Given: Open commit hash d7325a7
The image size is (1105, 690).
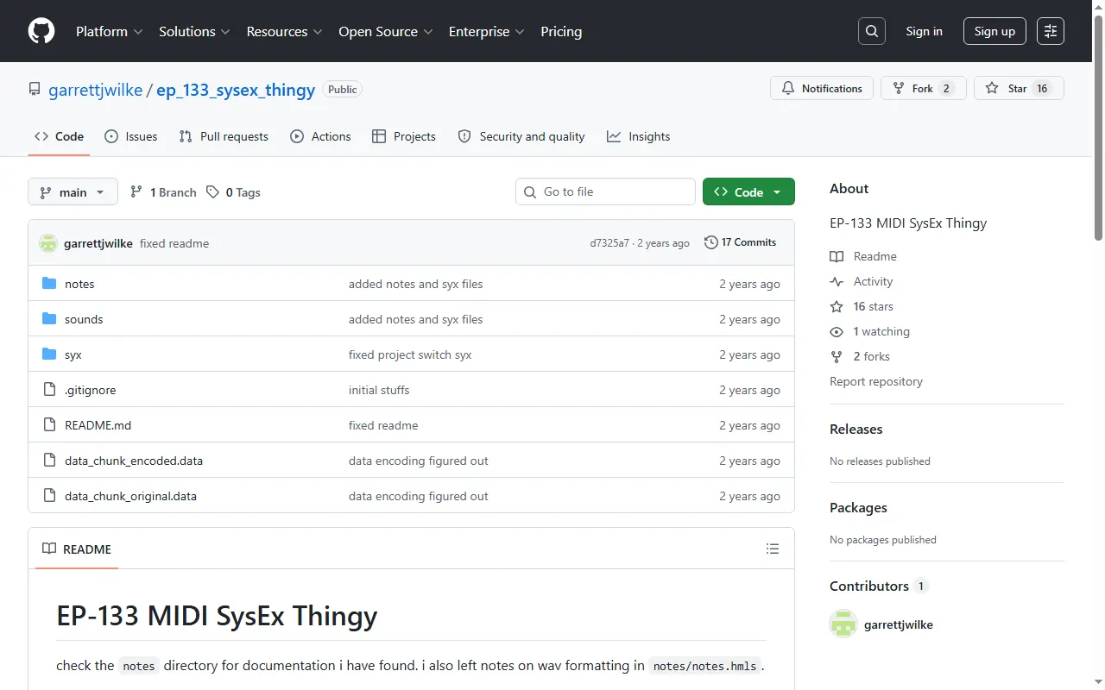Looking at the screenshot, I should 609,243.
